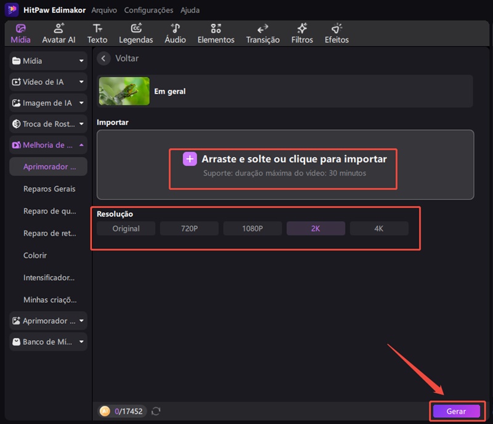Screen dimensions: 493x424
Task: Switch to the Mídia toolbar tab
Action: tap(20, 34)
